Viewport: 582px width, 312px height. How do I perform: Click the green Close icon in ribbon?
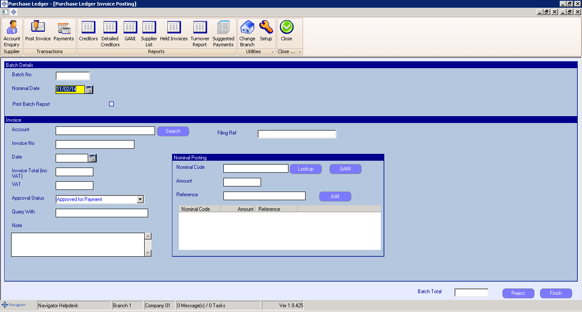point(286,31)
